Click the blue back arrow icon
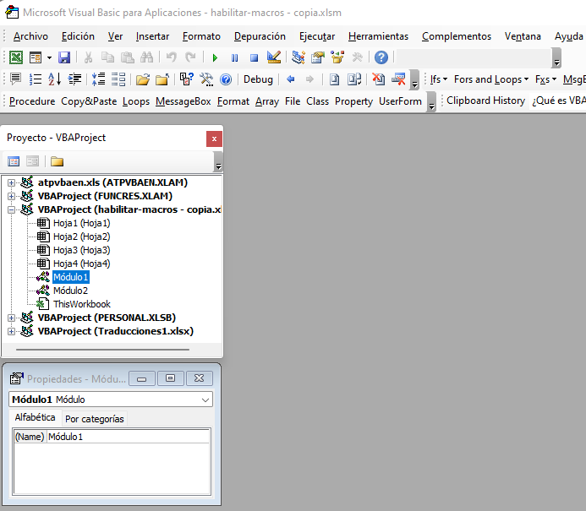 (x=290, y=79)
